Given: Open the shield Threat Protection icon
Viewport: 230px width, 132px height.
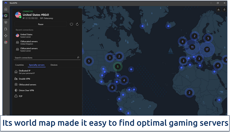Looking at the screenshot, I should click(6, 22).
